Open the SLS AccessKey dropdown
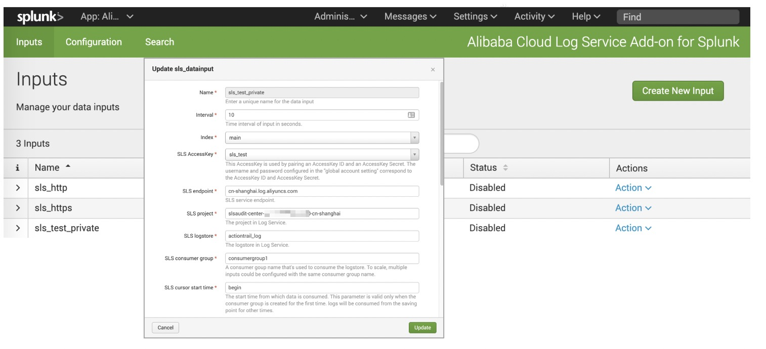The image size is (766, 349). coord(322,154)
